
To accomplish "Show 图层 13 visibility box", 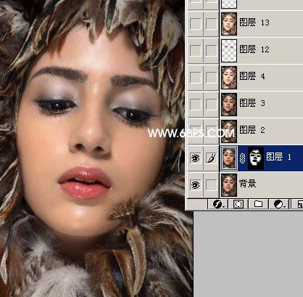I will click(x=195, y=24).
